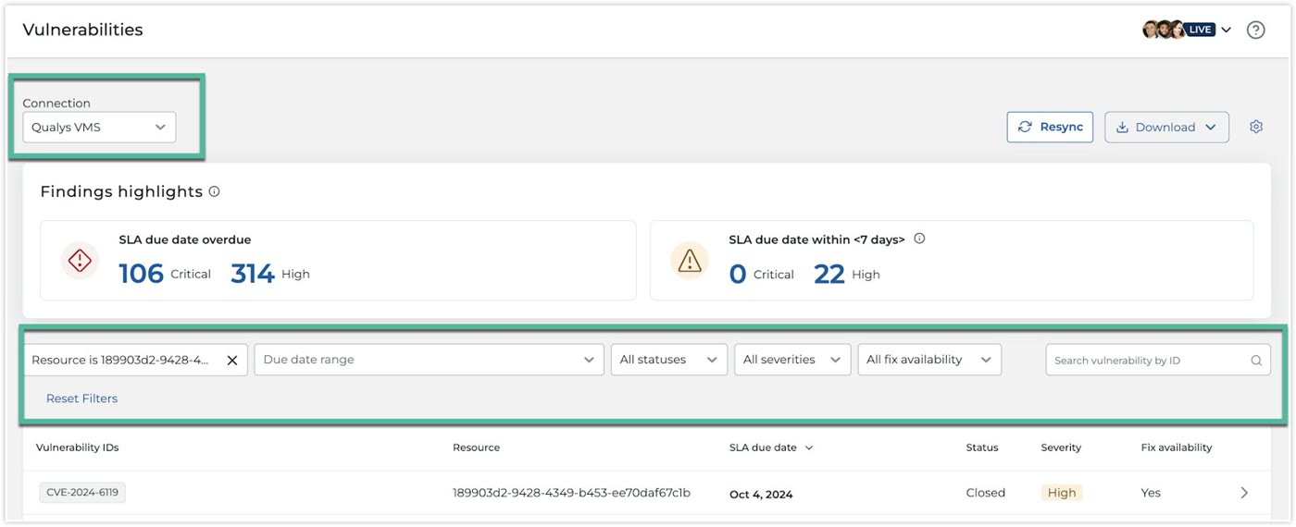Click info icon beside Findings highlights
Image resolution: width=1296 pixels, height=527 pixels.
[x=215, y=191]
